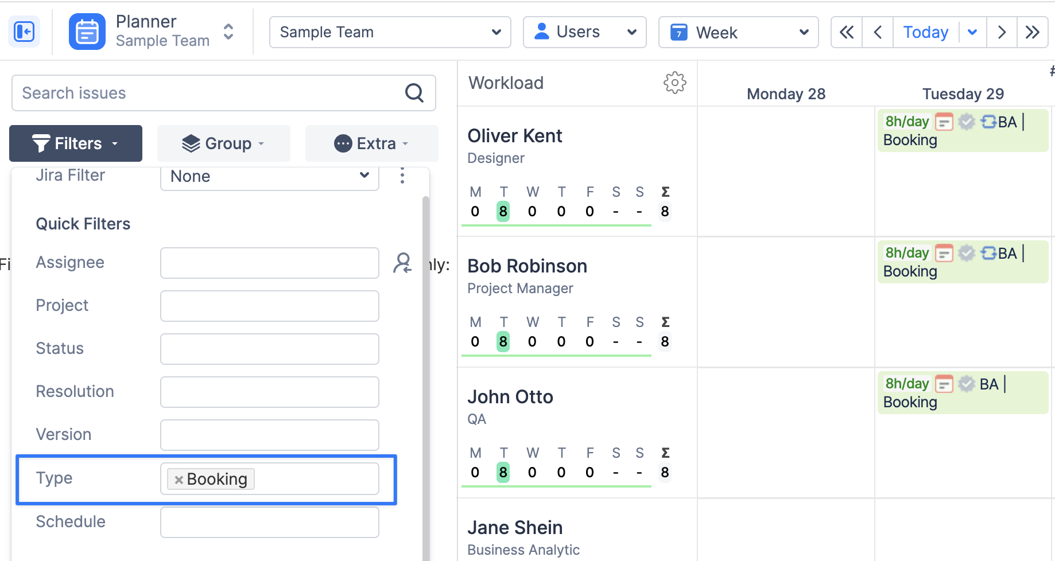The image size is (1055, 561).
Task: Go back one week with the left arrow
Action: pyautogui.click(x=878, y=32)
